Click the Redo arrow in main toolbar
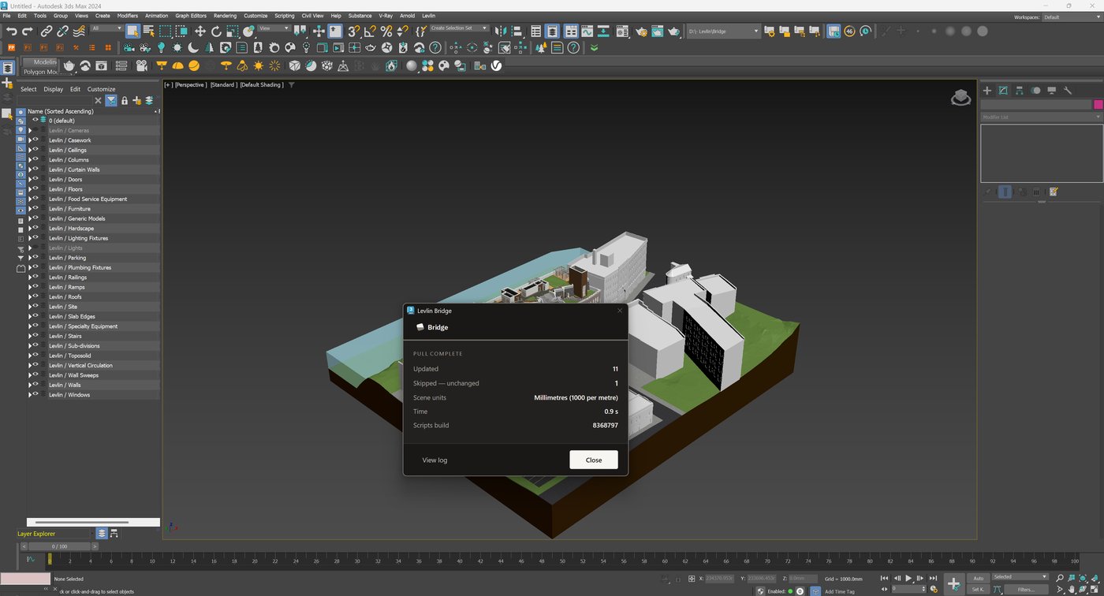This screenshot has width=1104, height=596. (x=28, y=32)
